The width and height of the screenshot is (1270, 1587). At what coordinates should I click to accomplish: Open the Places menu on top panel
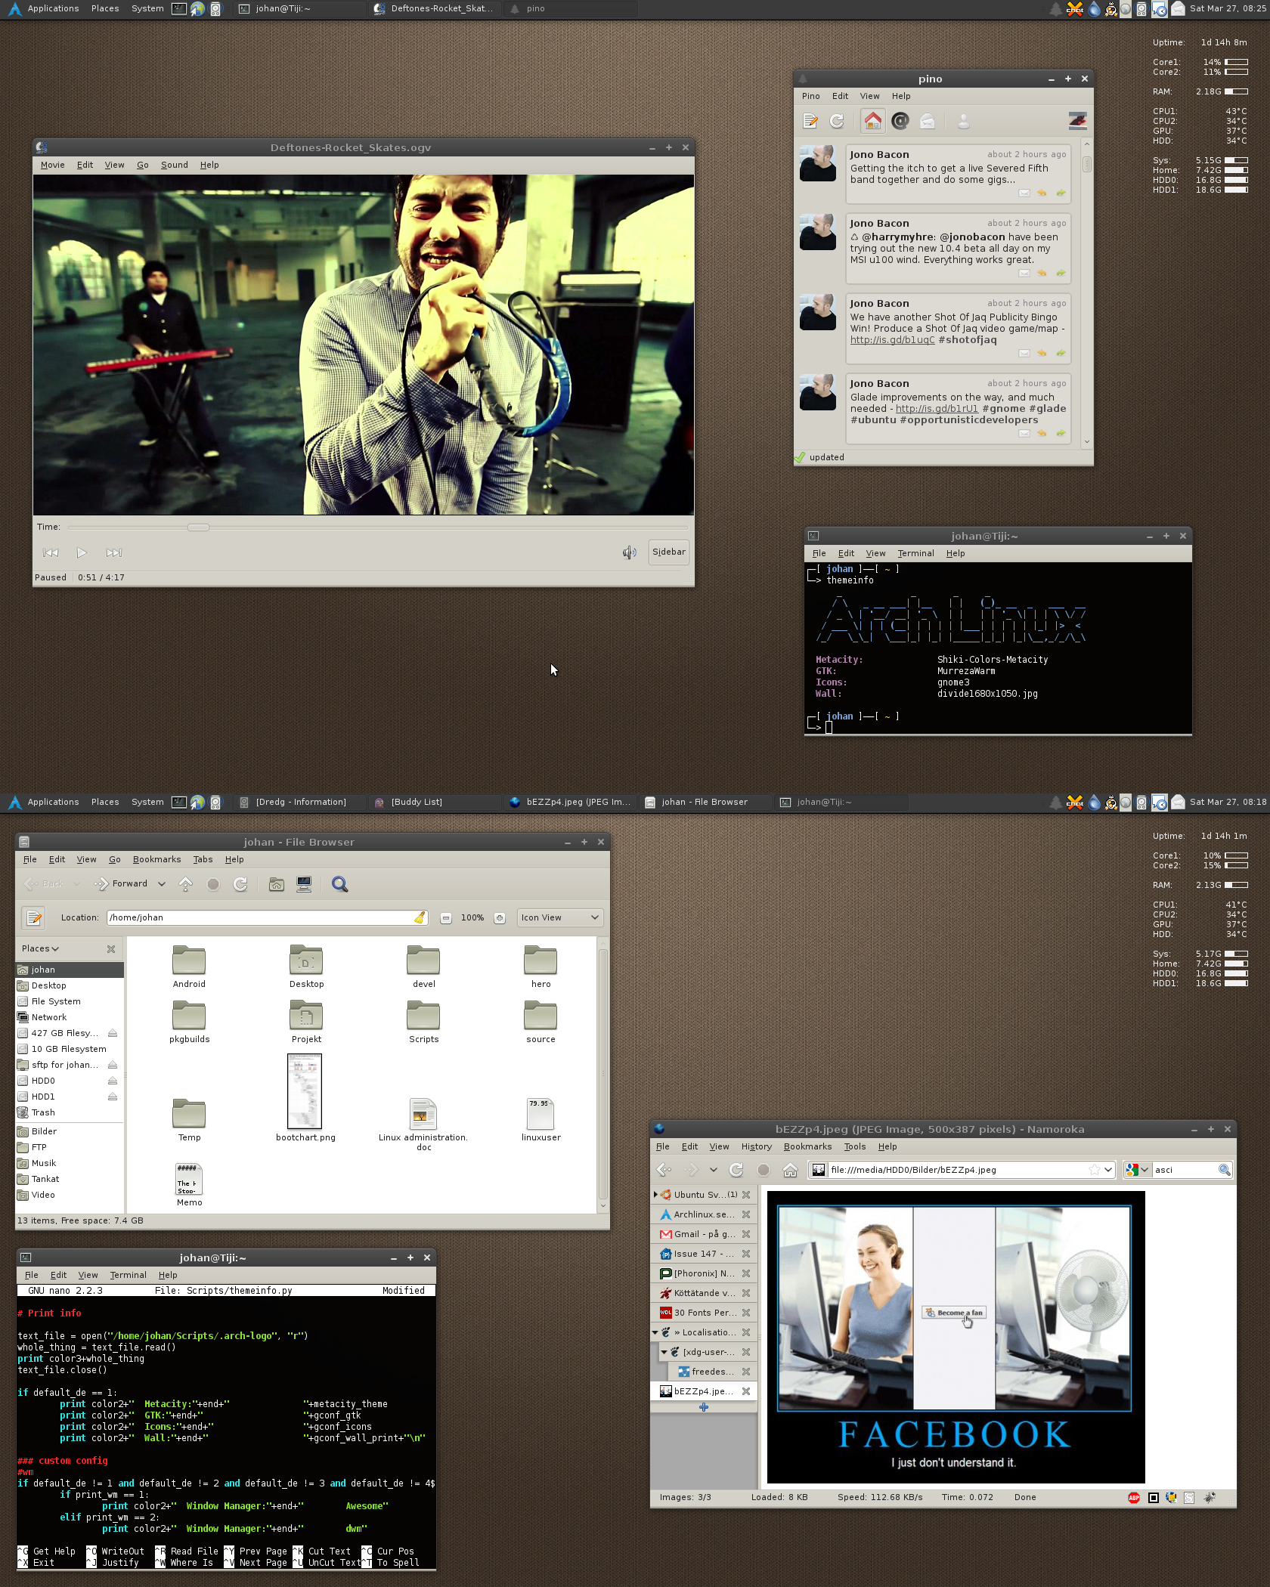[x=105, y=8]
